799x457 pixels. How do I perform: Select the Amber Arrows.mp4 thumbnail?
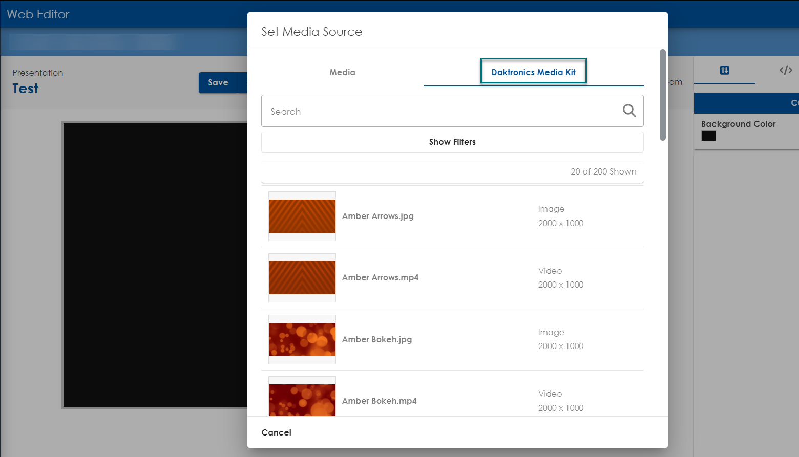click(302, 277)
